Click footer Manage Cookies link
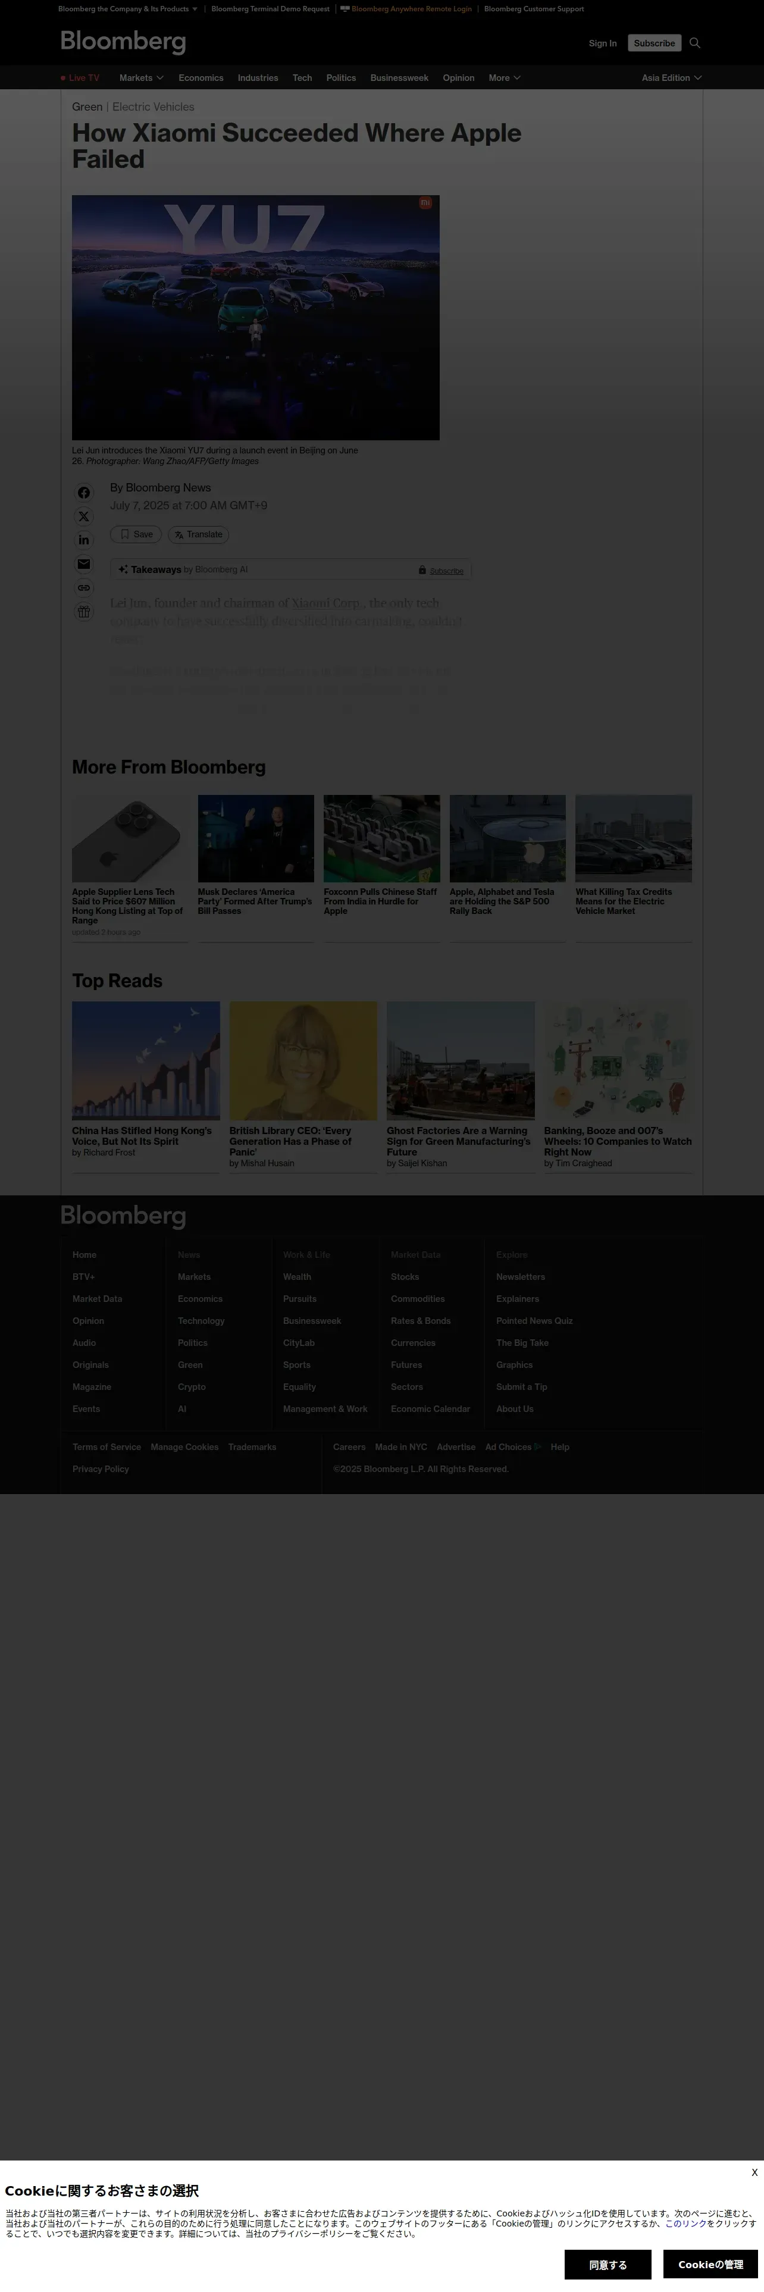Screen dimensions: 764x2292 pyautogui.click(x=184, y=1448)
